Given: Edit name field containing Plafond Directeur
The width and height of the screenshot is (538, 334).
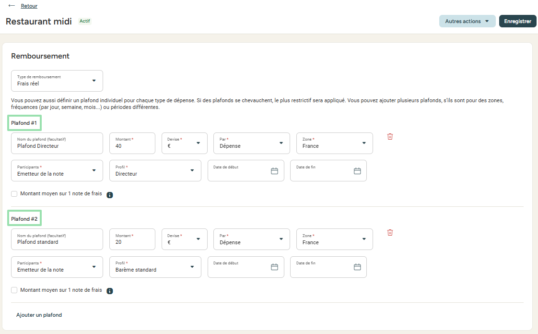Looking at the screenshot, I should click(x=57, y=143).
